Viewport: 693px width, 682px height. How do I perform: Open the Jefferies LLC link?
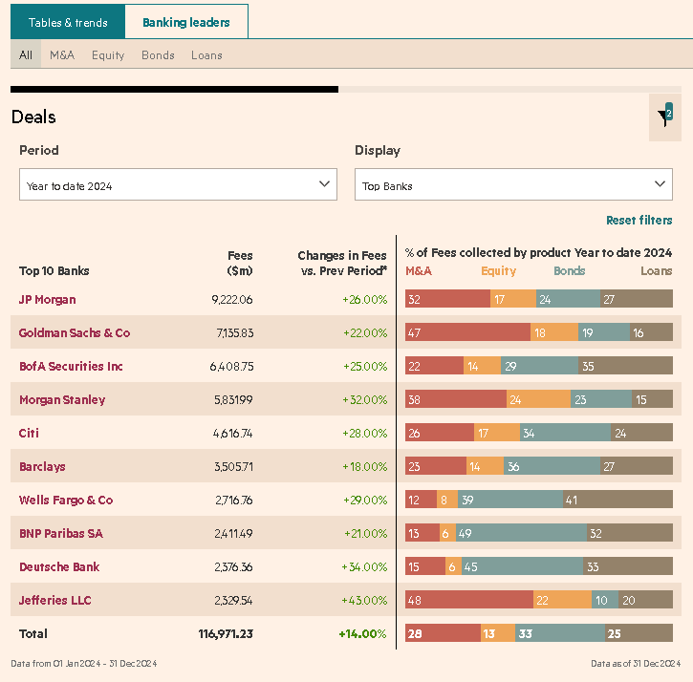[54, 600]
